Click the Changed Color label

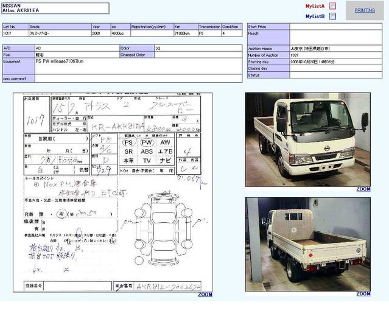137,55
